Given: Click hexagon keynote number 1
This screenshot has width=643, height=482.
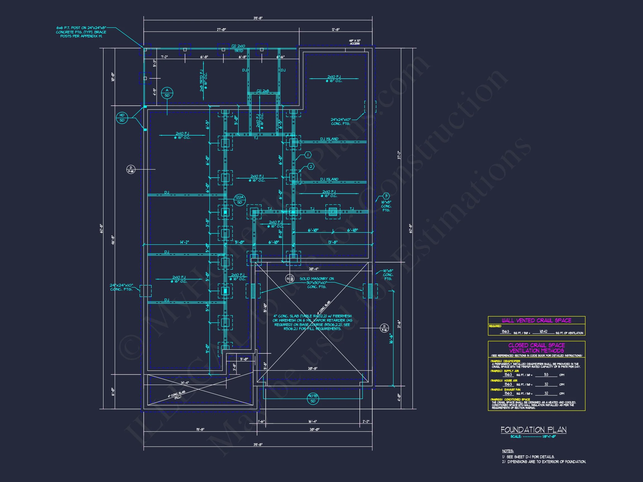Looking at the screenshot, I should pos(308,155).
